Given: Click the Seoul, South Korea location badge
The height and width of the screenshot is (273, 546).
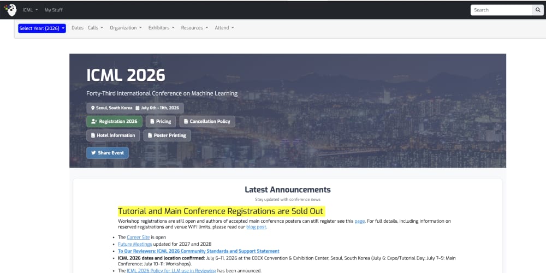Looking at the screenshot, I should point(111,108).
